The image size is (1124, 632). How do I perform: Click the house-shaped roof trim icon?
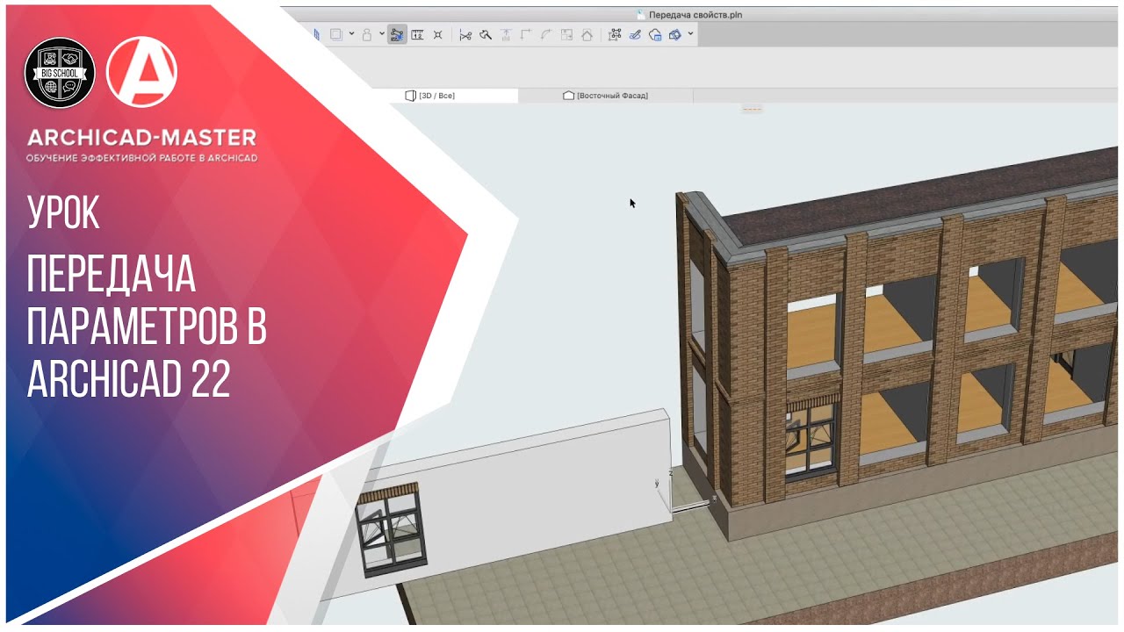(x=587, y=35)
